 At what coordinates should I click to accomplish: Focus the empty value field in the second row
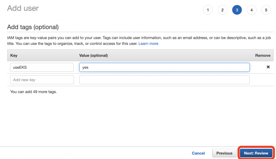pyautogui.click(x=164, y=80)
